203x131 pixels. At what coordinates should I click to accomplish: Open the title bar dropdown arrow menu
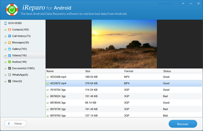(183, 3)
